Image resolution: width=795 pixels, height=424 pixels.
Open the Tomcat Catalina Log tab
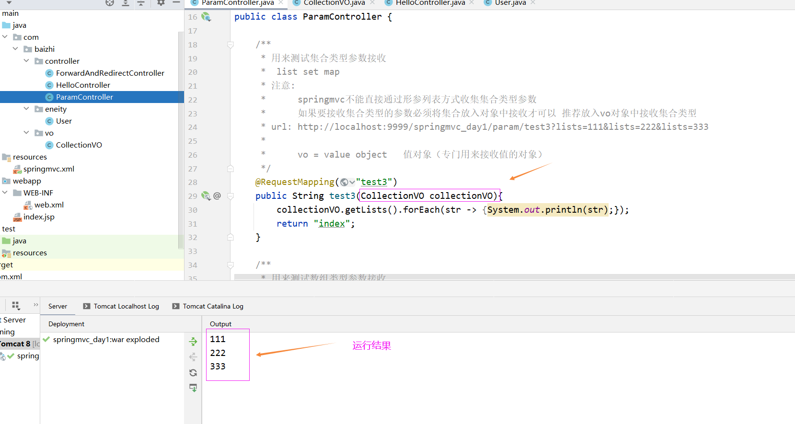tap(207, 306)
